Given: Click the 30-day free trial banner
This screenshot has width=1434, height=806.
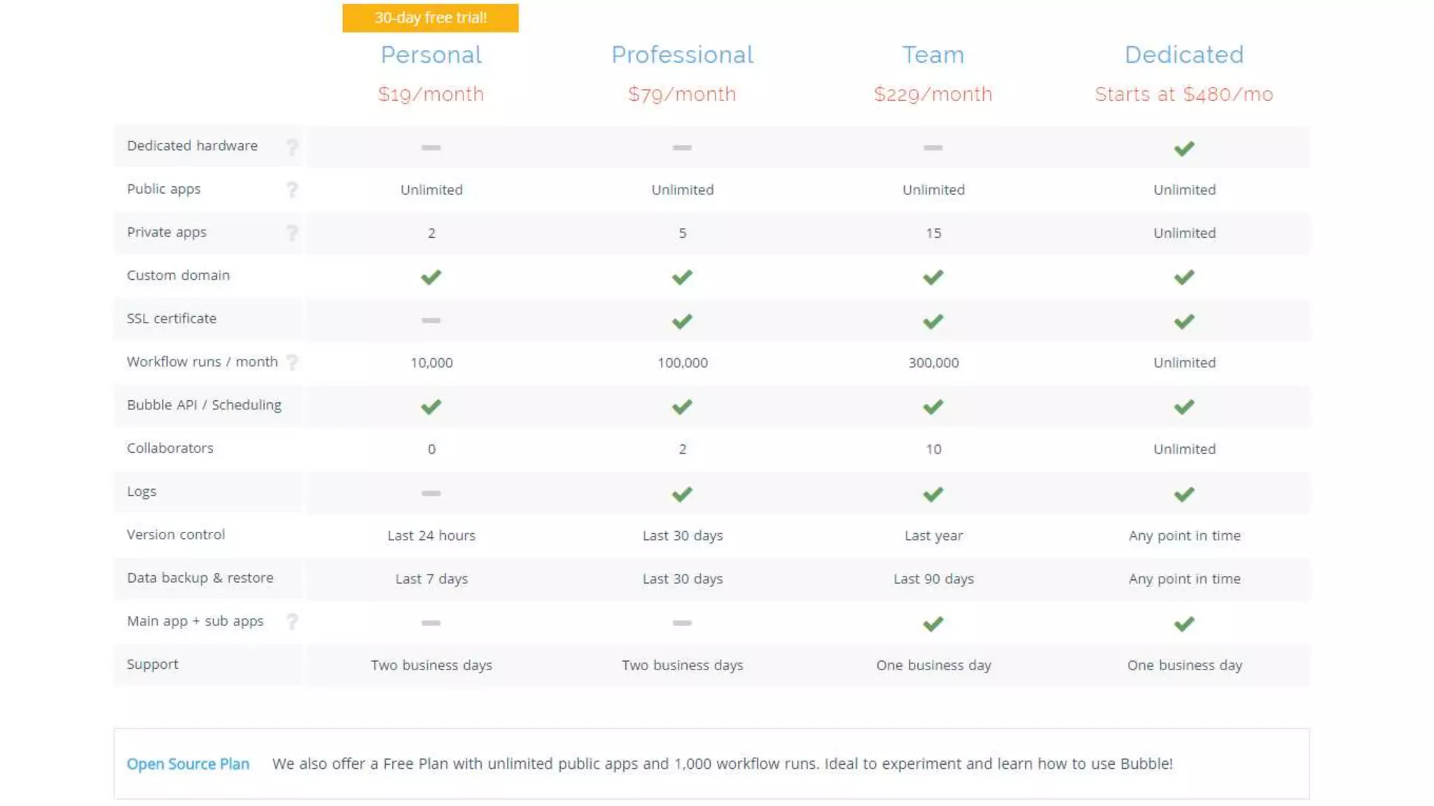Looking at the screenshot, I should tap(431, 18).
